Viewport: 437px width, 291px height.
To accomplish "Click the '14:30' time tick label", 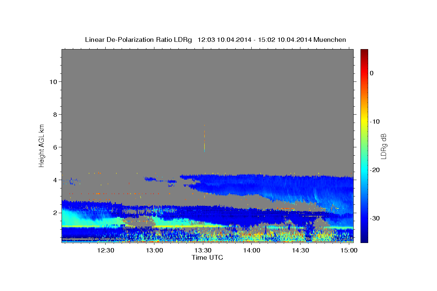I will (x=300, y=250).
